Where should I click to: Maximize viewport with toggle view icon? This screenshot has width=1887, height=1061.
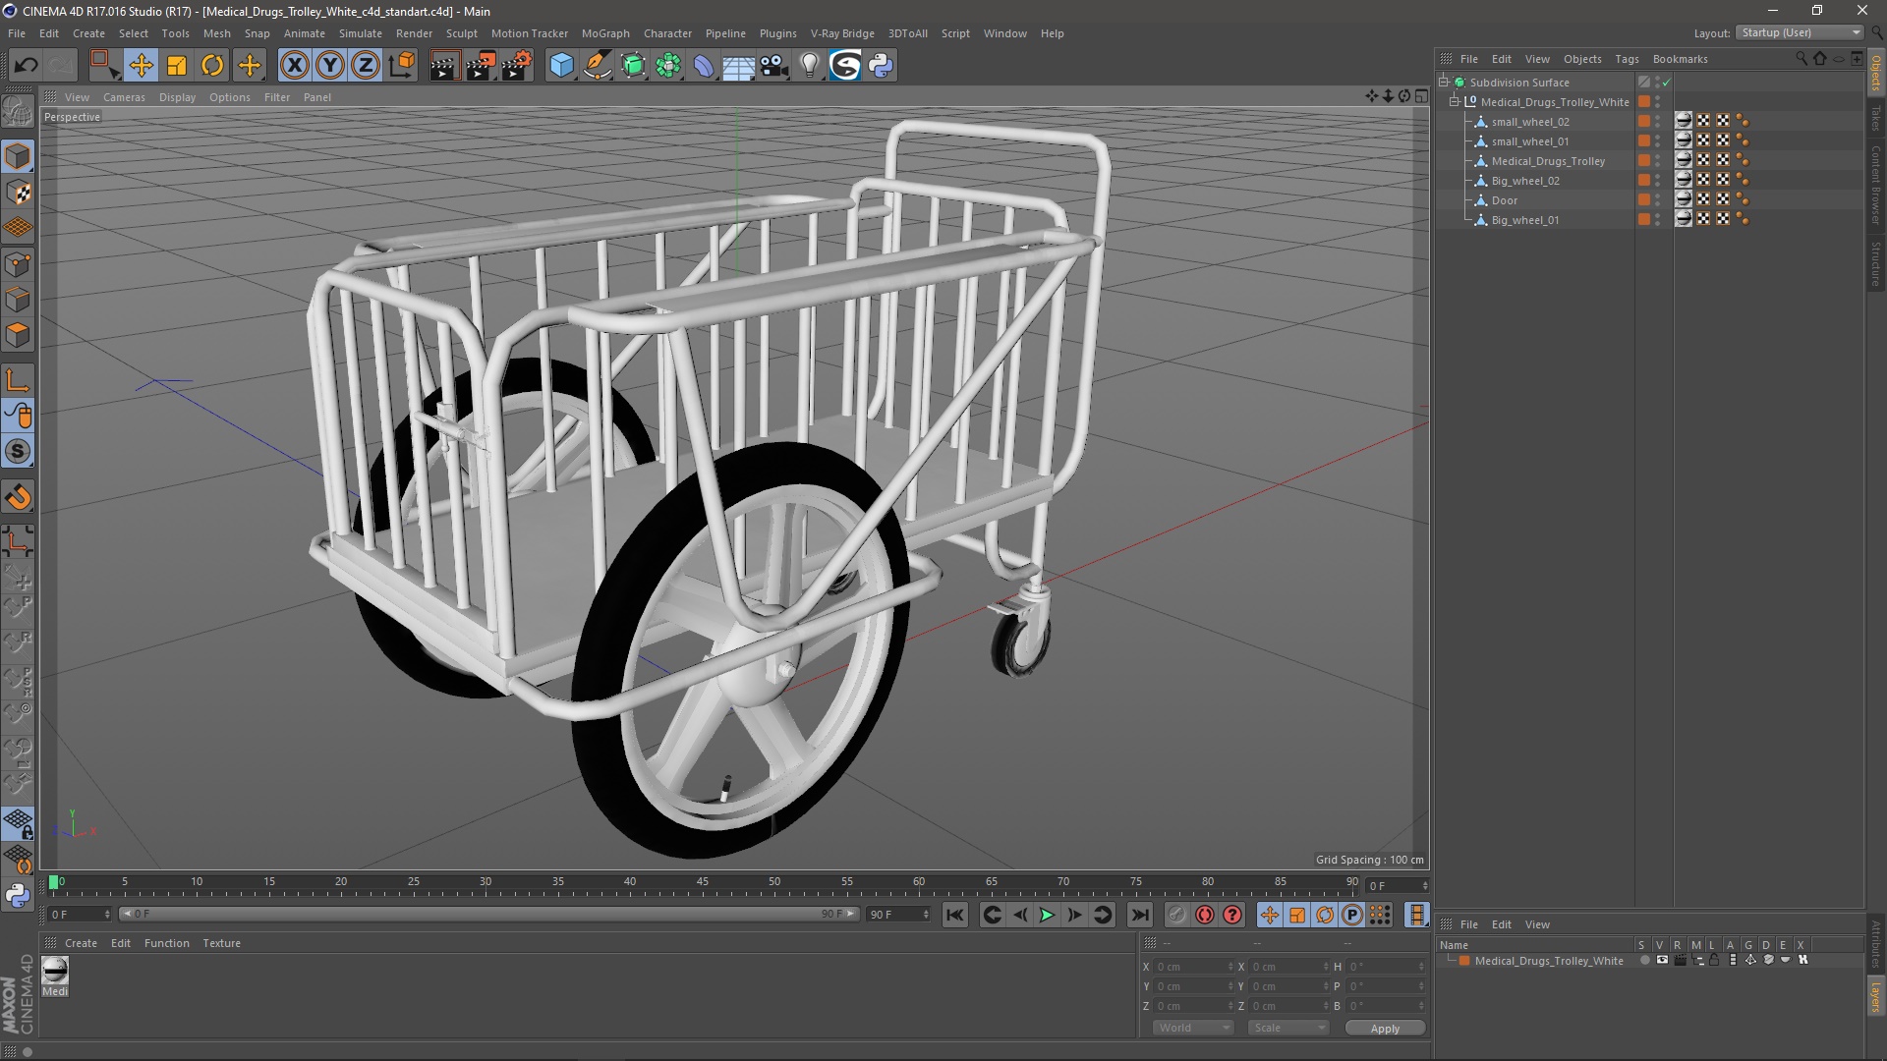pos(1421,96)
